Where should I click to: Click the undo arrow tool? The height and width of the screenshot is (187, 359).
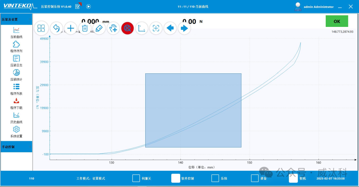click(x=56, y=28)
